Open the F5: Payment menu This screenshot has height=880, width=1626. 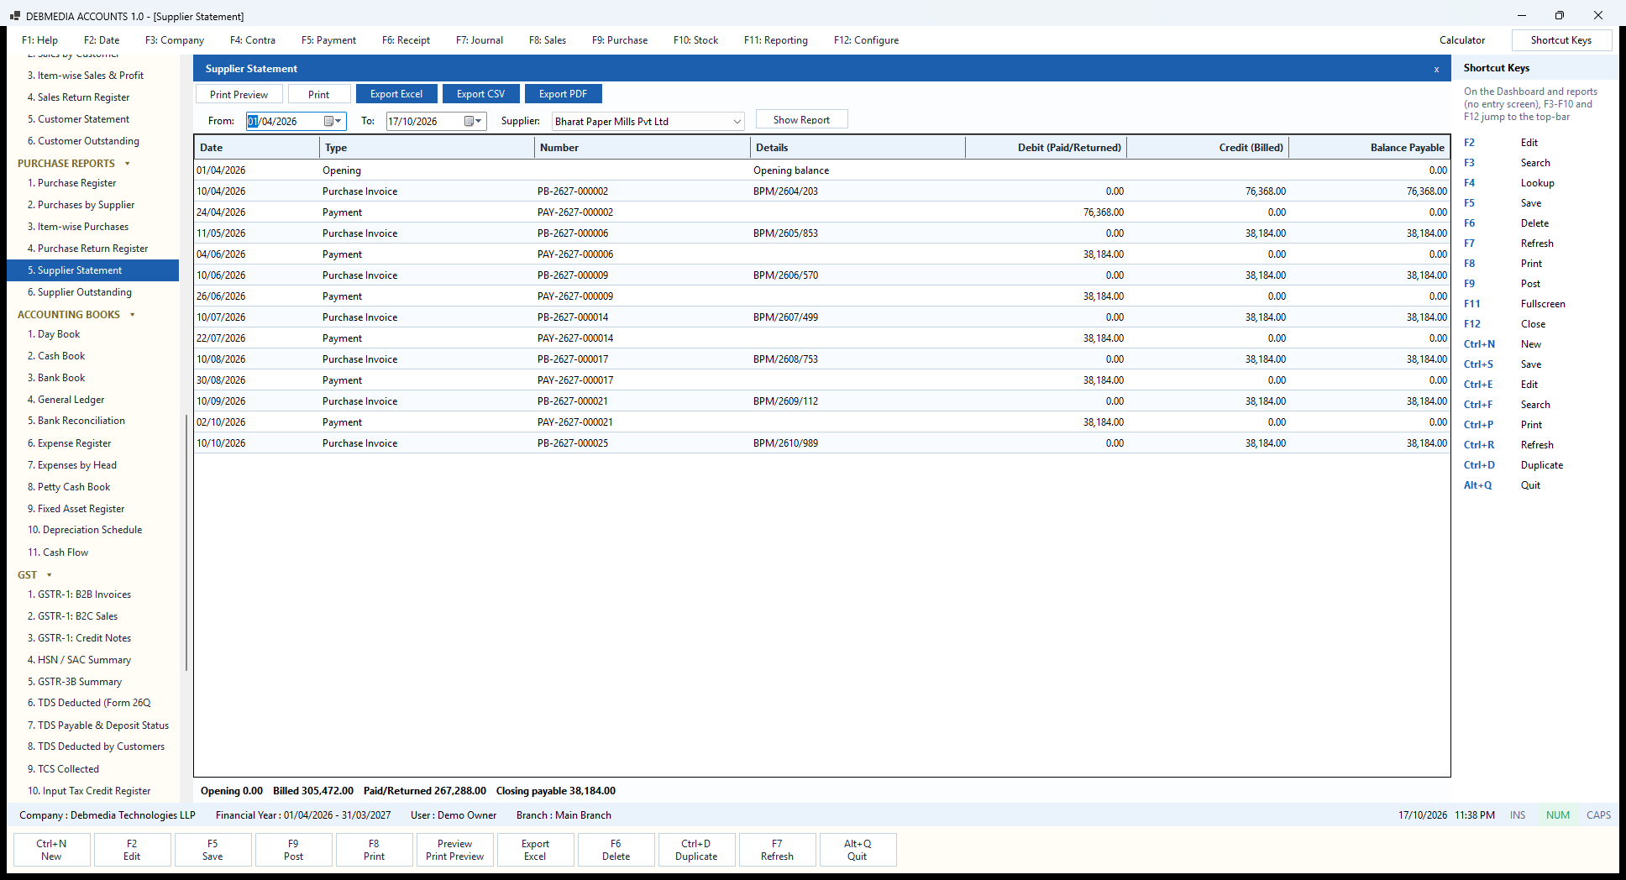tap(328, 40)
